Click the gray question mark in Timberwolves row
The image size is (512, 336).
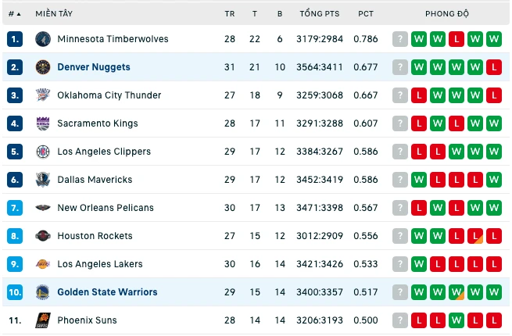[400, 39]
